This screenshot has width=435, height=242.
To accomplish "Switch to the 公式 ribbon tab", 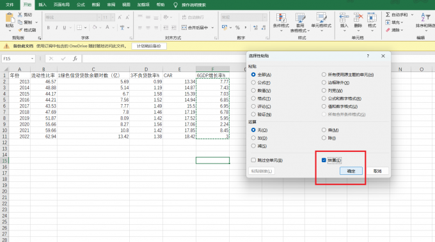I will 81,4.
